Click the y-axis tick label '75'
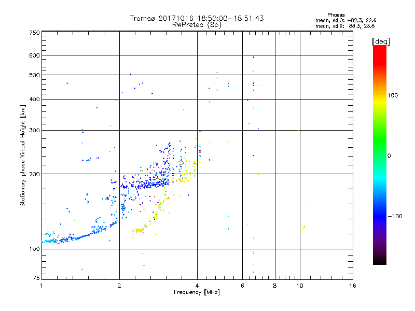 (36, 278)
